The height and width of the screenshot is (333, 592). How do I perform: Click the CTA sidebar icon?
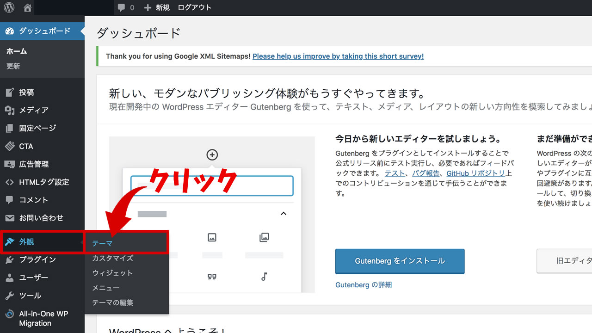click(10, 146)
